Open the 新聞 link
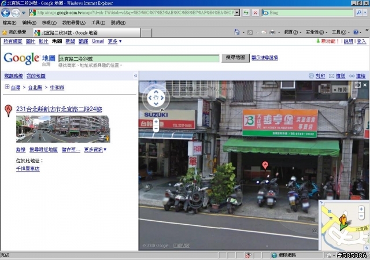 [70, 42]
